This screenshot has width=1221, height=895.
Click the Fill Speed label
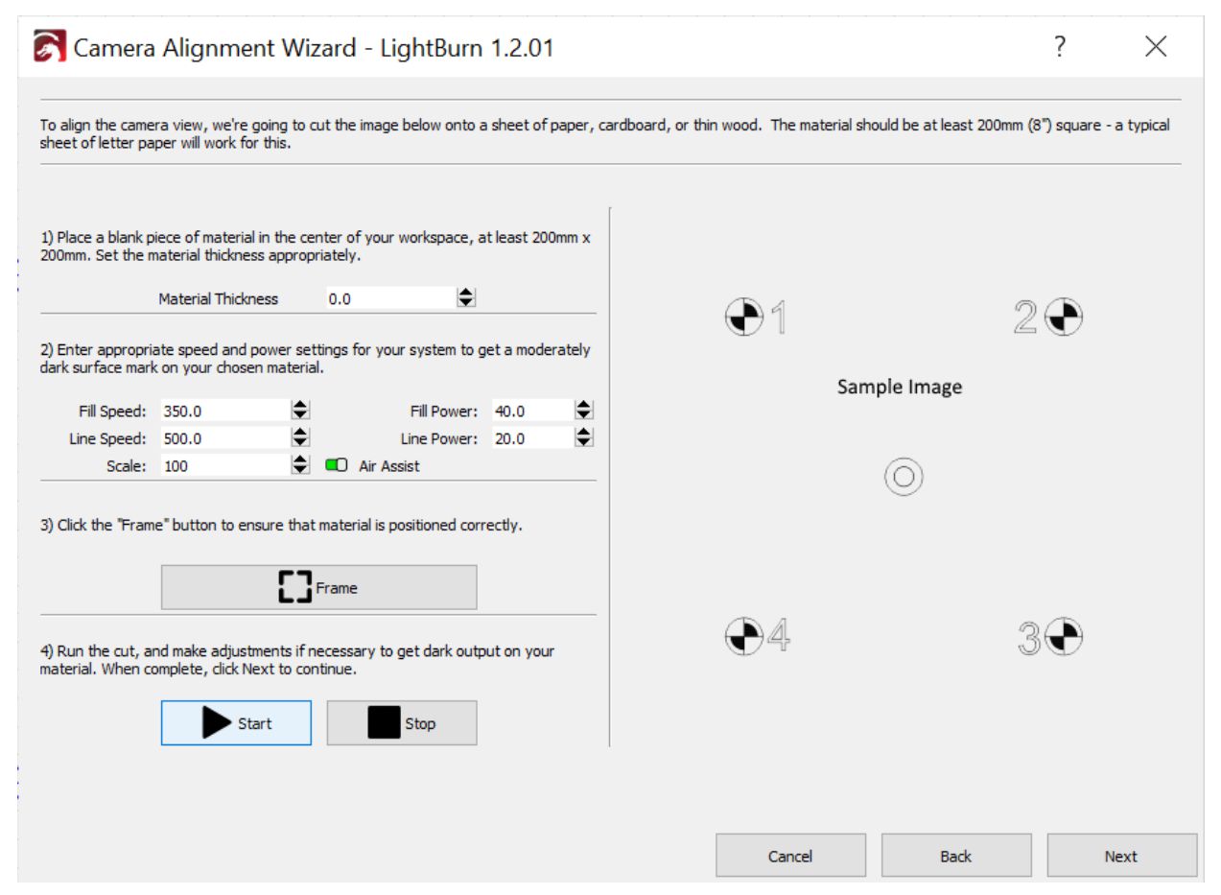(x=112, y=412)
